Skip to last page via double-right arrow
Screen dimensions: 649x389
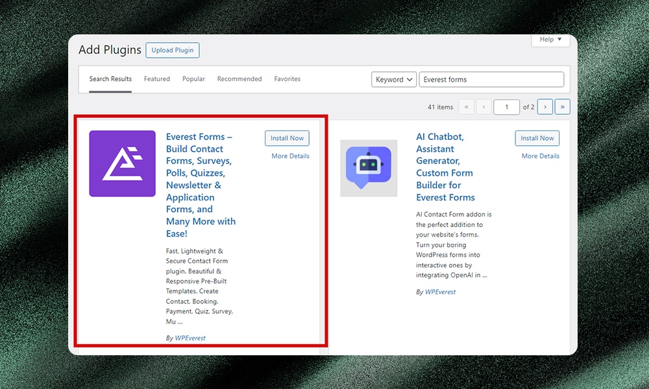(x=562, y=106)
